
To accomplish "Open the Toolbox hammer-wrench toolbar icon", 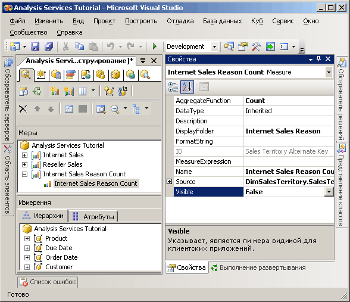I will (x=257, y=46).
